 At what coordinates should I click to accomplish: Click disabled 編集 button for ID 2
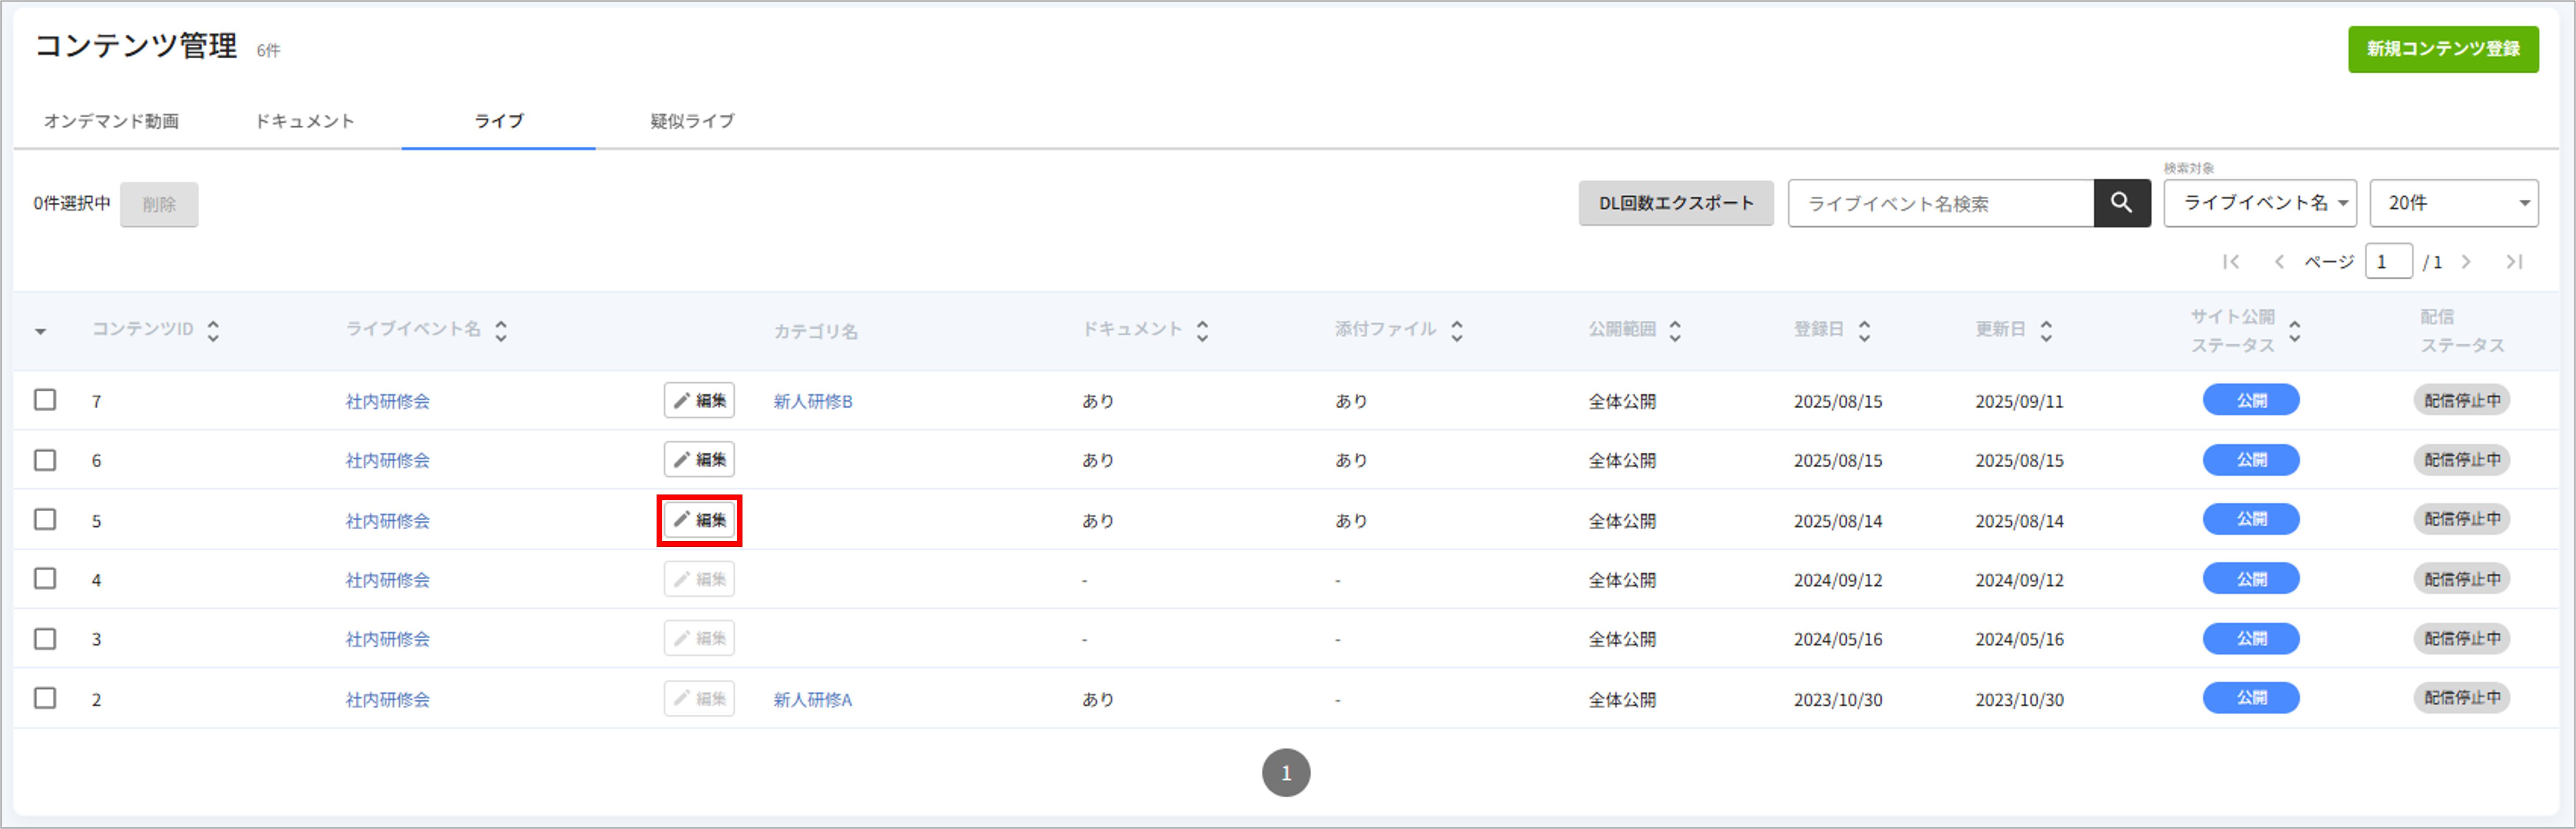tap(699, 698)
